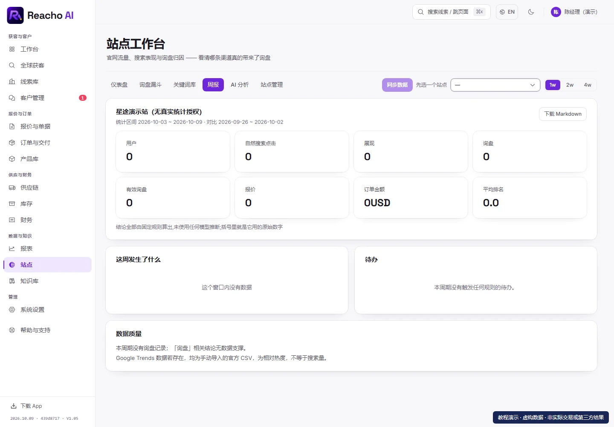614x427 pixels.
Task: Open 系统设置 gear icon
Action: tap(12, 310)
